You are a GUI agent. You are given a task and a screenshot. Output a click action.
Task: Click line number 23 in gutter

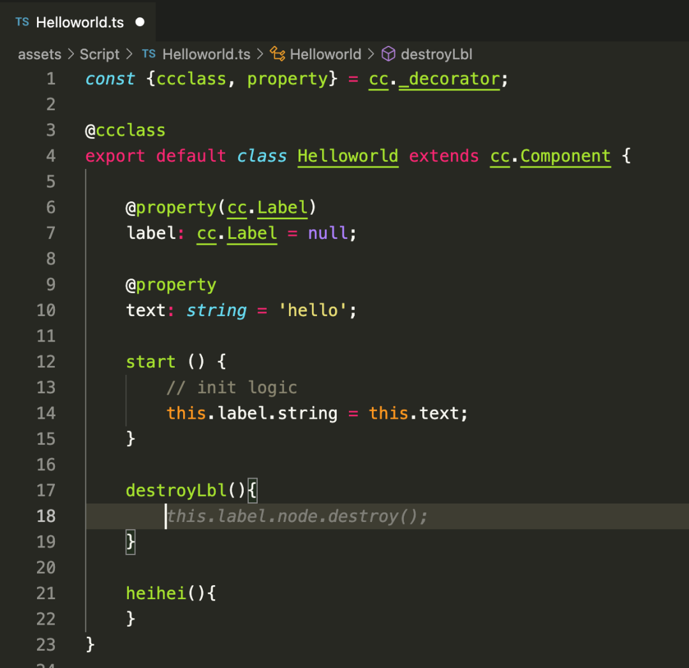[46, 645]
